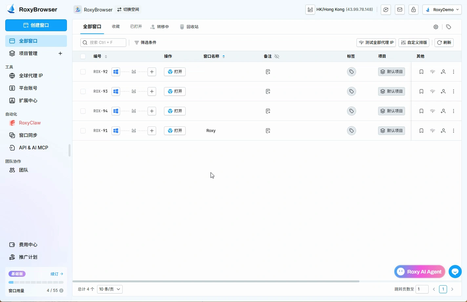Open the Roxy AI Agent assistant
Viewport: 467px width, 302px height.
tap(420, 272)
